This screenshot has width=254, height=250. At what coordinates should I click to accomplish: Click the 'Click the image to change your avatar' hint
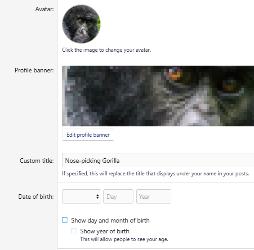click(107, 50)
